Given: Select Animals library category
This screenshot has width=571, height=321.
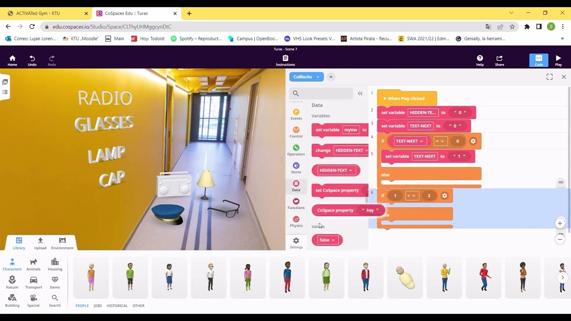Looking at the screenshot, I should tap(33, 265).
